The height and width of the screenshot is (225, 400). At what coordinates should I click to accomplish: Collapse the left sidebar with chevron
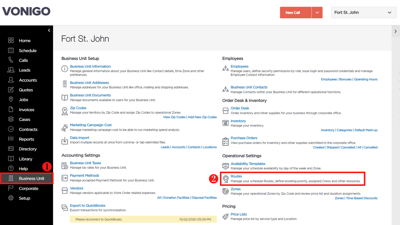coord(49,30)
